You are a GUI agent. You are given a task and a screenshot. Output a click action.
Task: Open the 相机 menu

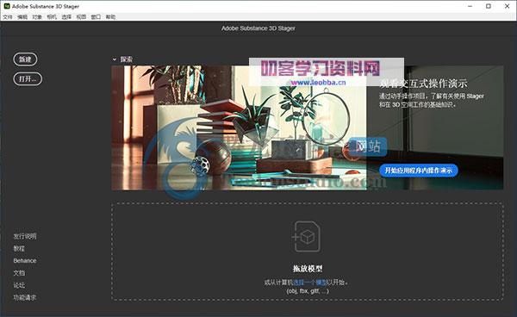pos(52,17)
